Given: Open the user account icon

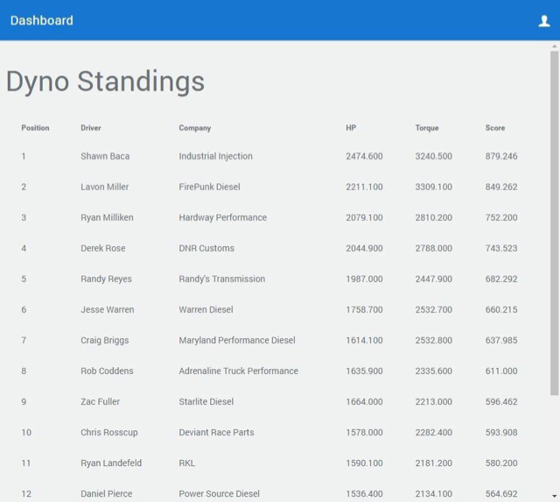Looking at the screenshot, I should (x=544, y=21).
